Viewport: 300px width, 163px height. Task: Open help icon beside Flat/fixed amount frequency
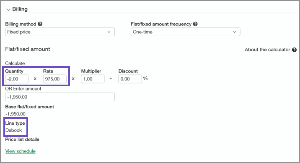pyautogui.click(x=195, y=24)
